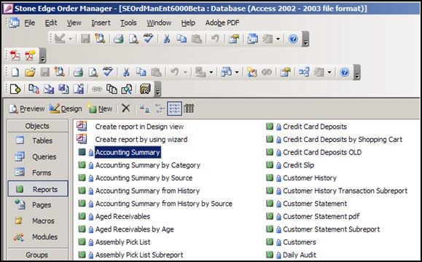The width and height of the screenshot is (422, 262).
Task: Click the Properties icon in the top toolbar
Action: (234, 39)
